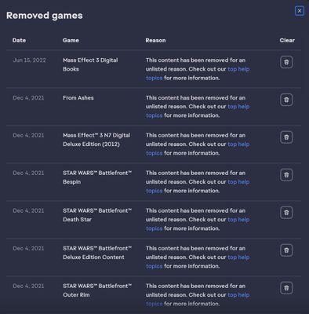Clear the Battlefront Deluxe Edition Content row

[286, 250]
